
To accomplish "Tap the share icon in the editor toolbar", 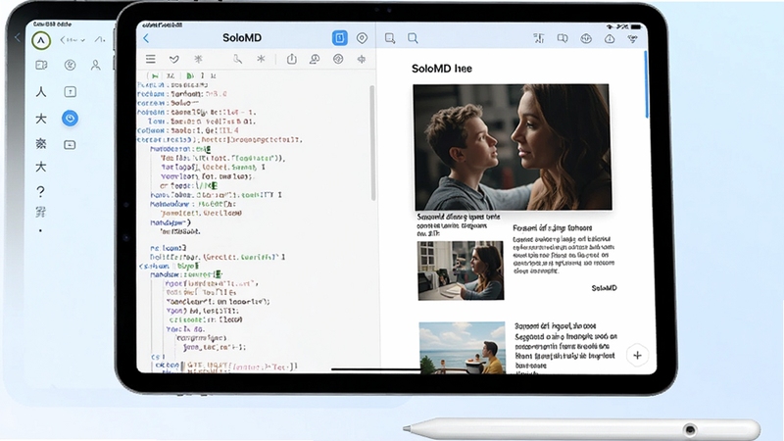I will coord(291,59).
